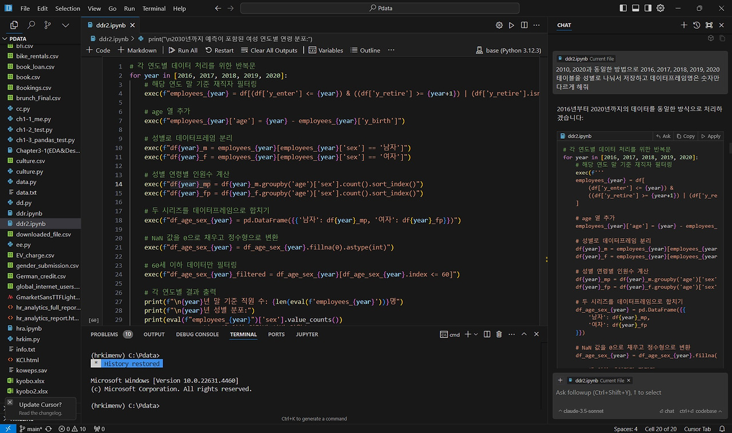Viewport: 732px width, 433px height.
Task: Open the claude-3.5-sonnet model selector
Action: click(x=583, y=411)
